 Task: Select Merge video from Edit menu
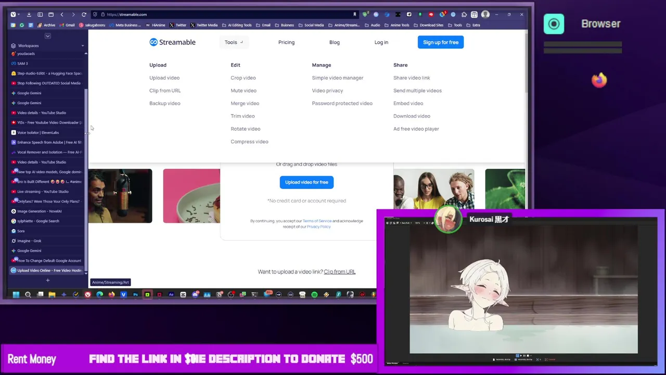[245, 103]
